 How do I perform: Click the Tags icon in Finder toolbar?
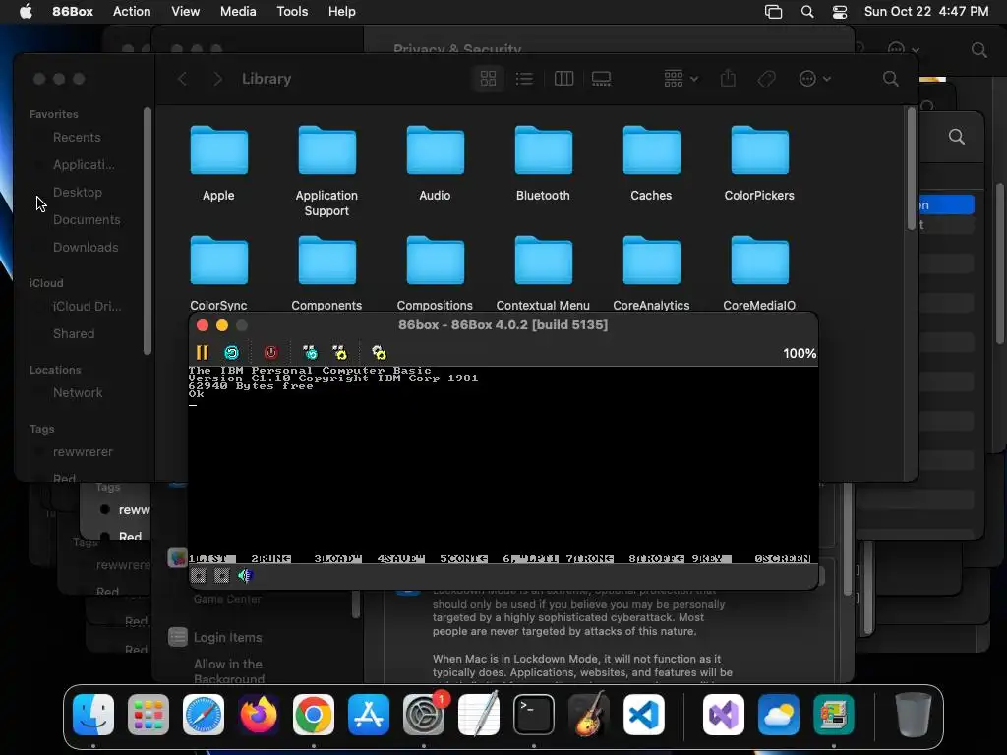point(766,79)
